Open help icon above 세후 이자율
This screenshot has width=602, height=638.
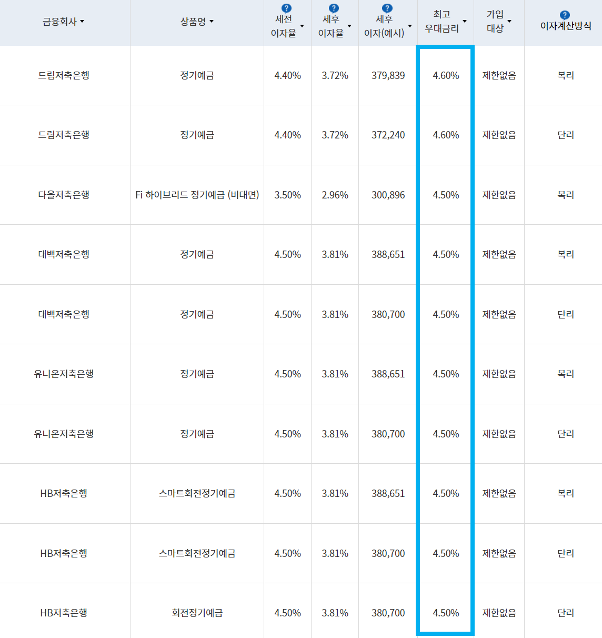click(334, 8)
